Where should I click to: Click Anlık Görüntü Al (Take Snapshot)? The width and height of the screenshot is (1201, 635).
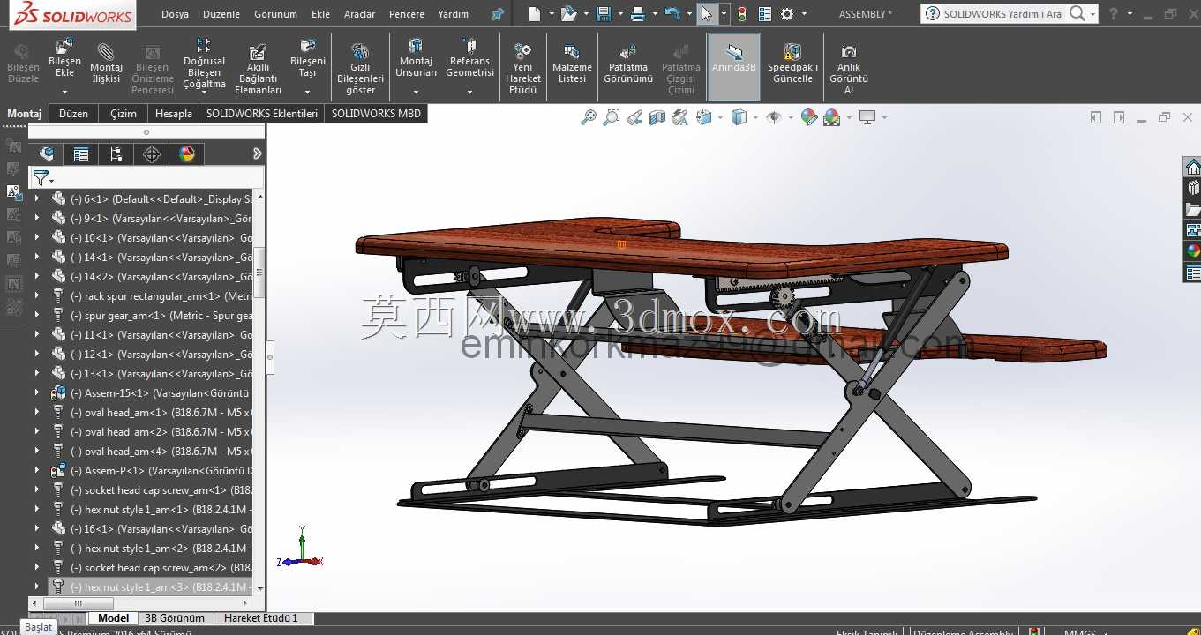pos(849,69)
